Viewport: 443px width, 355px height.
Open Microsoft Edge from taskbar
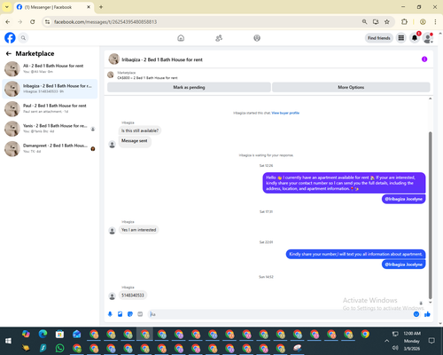43,335
